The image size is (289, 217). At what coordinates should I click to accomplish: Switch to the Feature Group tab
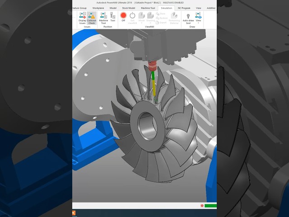pos(79,8)
